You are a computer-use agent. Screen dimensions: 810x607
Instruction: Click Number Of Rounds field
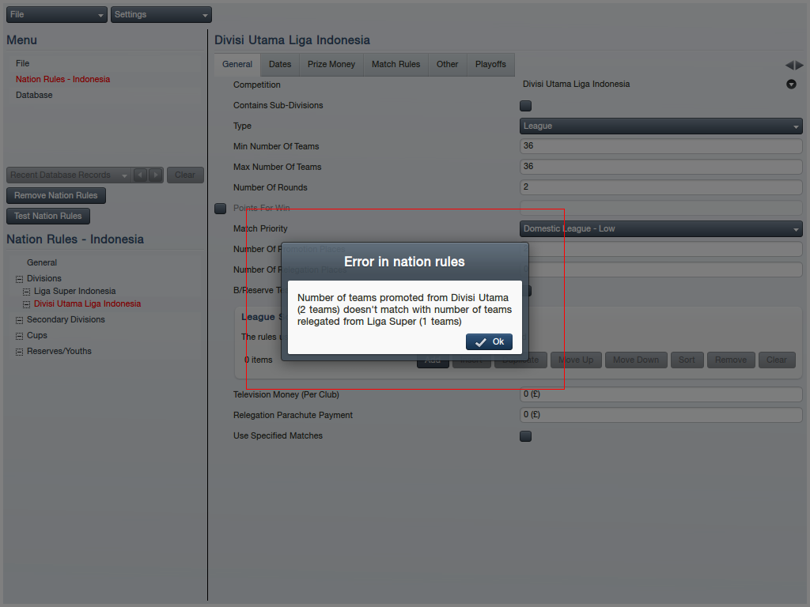click(x=660, y=187)
